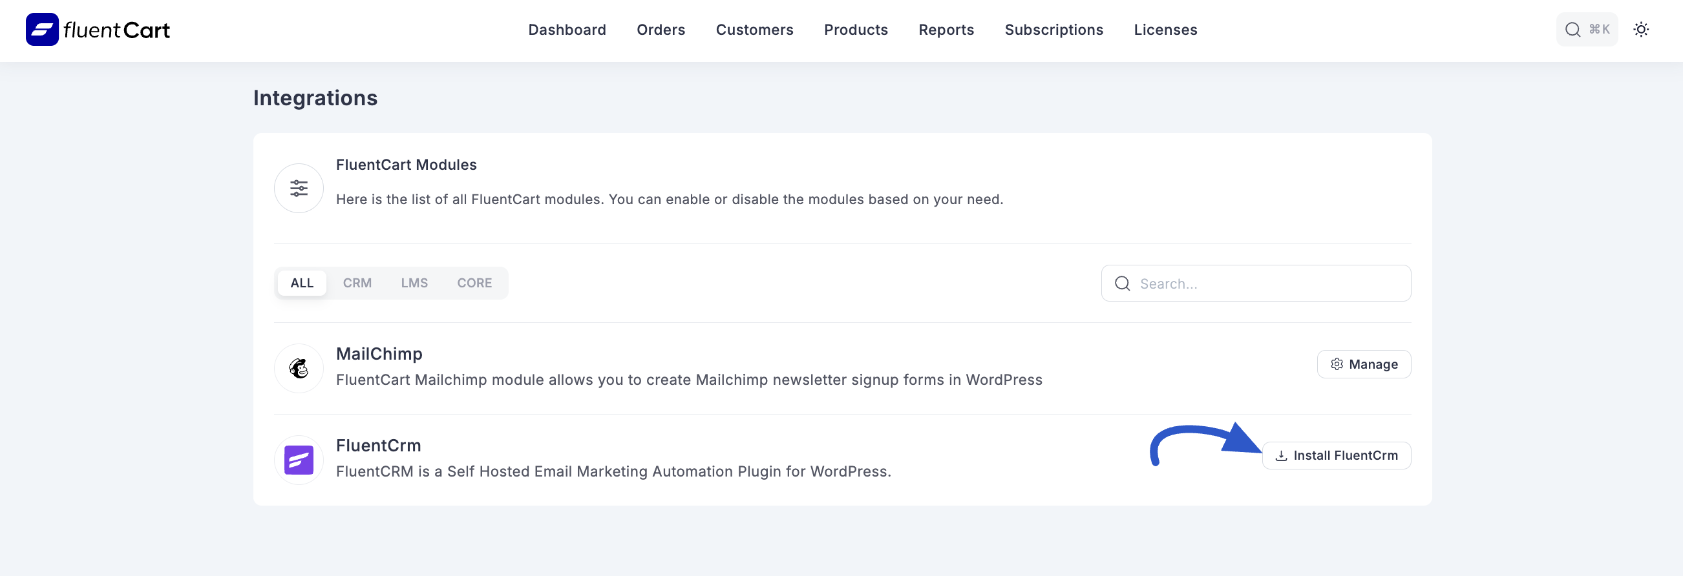The height and width of the screenshot is (576, 1683).
Task: Click the FluentCrm module name
Action: pos(378,446)
